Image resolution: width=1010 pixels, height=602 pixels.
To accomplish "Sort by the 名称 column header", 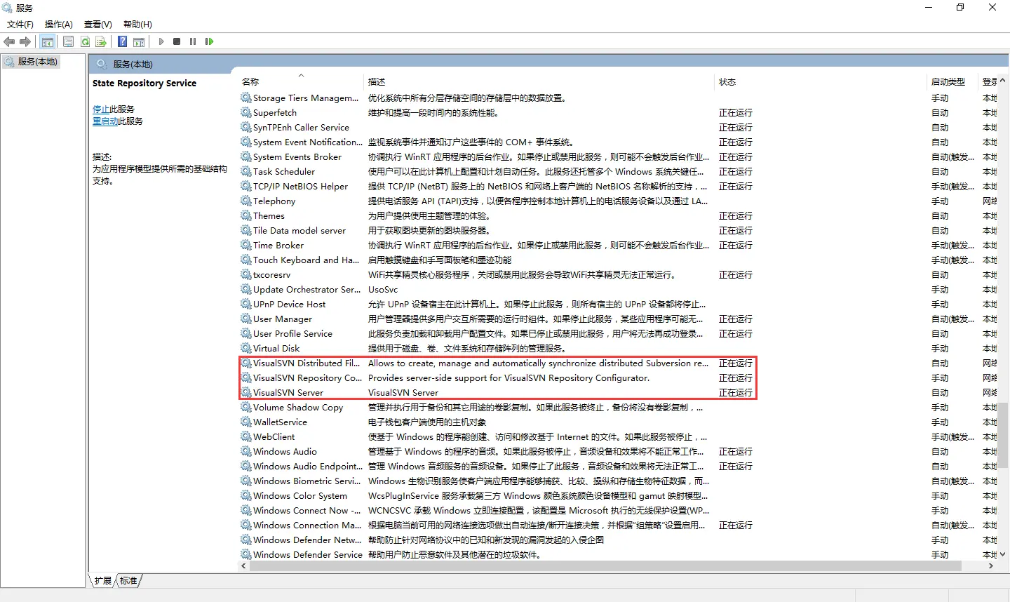I will pyautogui.click(x=301, y=82).
